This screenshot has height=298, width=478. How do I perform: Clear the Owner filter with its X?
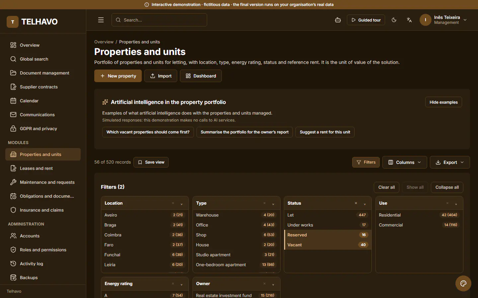point(265,284)
